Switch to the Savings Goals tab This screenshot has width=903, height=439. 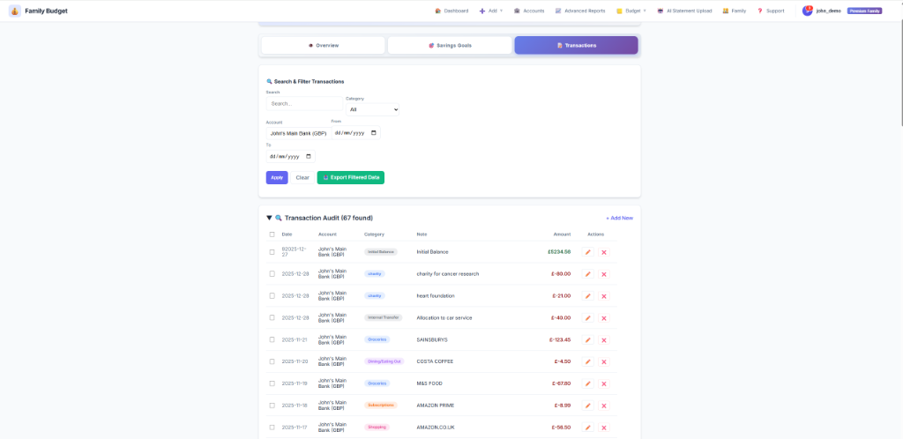coord(450,45)
